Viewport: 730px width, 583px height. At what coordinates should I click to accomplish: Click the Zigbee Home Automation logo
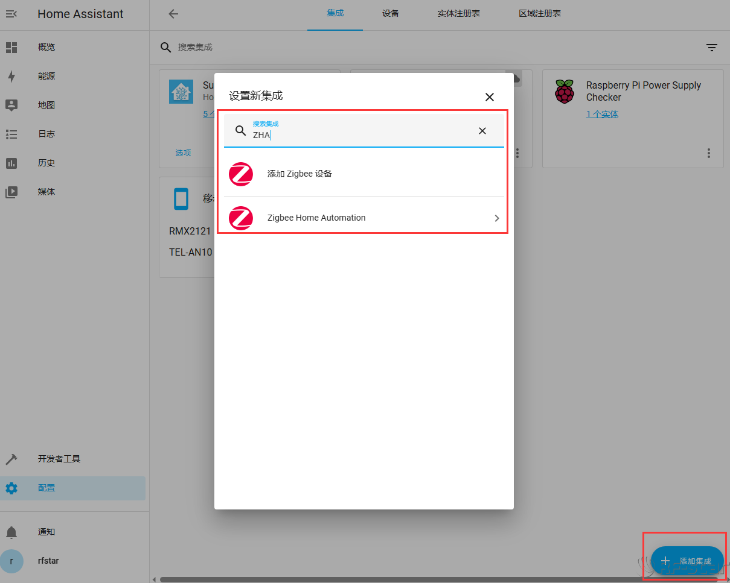pos(241,218)
